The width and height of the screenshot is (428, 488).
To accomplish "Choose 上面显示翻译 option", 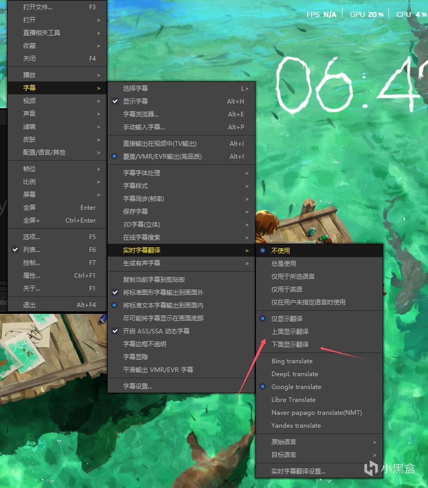I will pyautogui.click(x=319, y=331).
